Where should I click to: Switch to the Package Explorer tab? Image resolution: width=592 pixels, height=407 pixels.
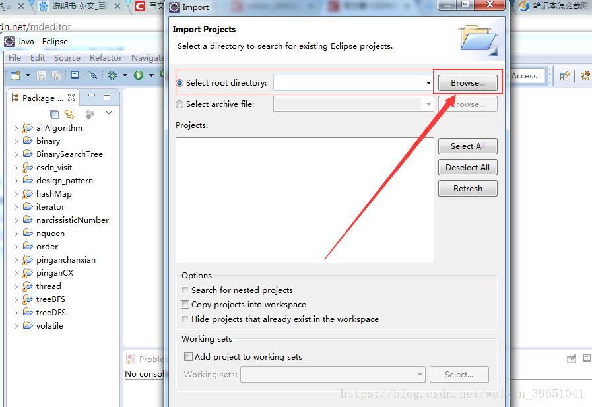[43, 98]
